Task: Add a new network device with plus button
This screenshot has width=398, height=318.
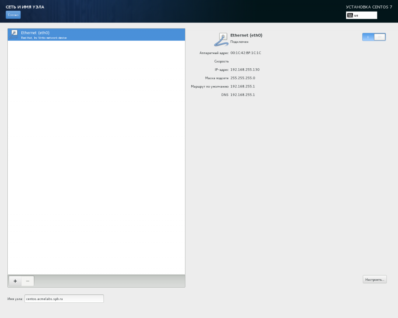Action: coord(15,281)
